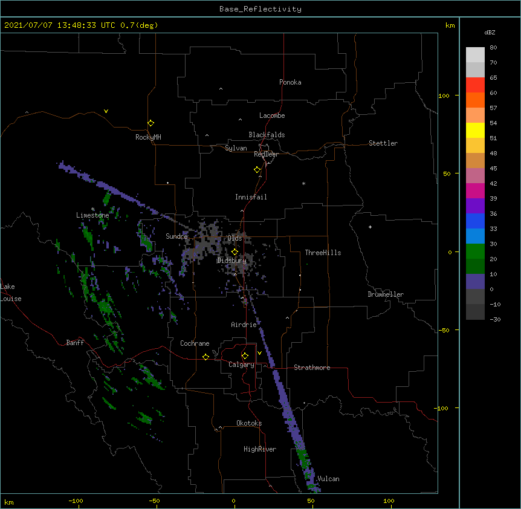This screenshot has width=521, height=509.
Task: Click the -100 tick on the bottom axis
Action: tap(76, 501)
